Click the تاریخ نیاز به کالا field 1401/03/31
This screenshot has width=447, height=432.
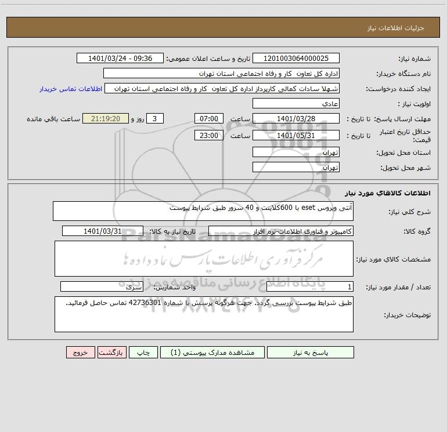point(103,231)
